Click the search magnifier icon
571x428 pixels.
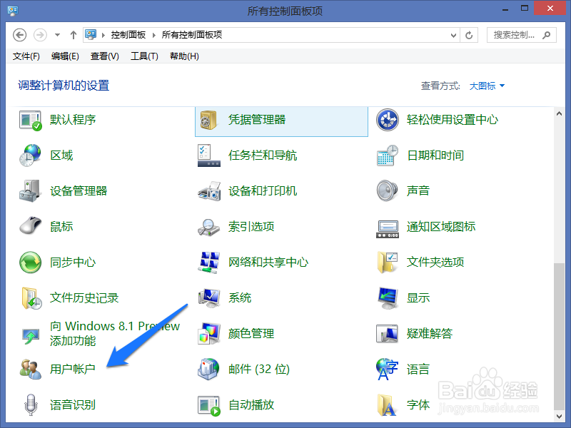point(546,35)
